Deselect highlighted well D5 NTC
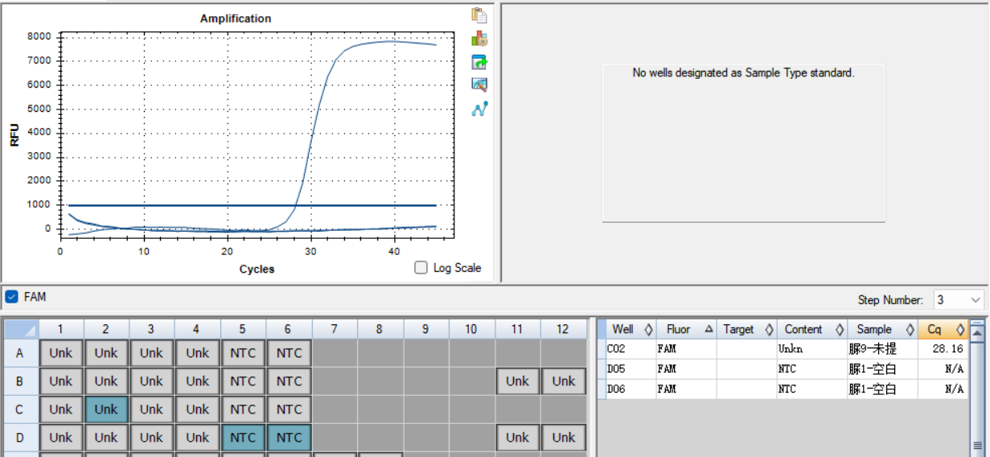The image size is (990, 457). click(x=243, y=438)
